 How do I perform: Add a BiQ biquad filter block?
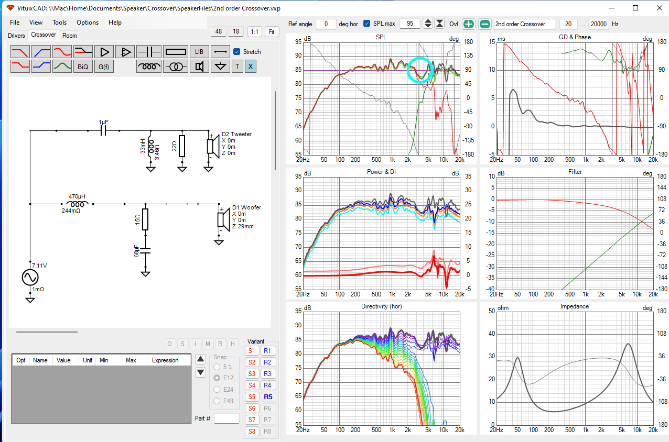(83, 66)
